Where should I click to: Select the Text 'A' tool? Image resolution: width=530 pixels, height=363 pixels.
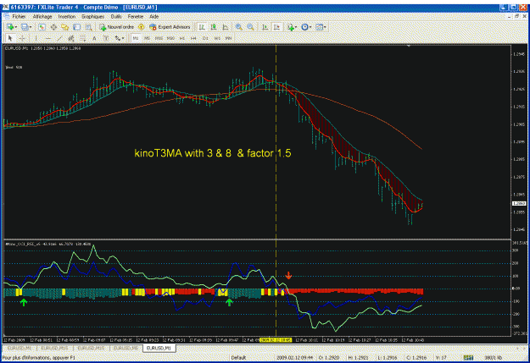click(94, 38)
